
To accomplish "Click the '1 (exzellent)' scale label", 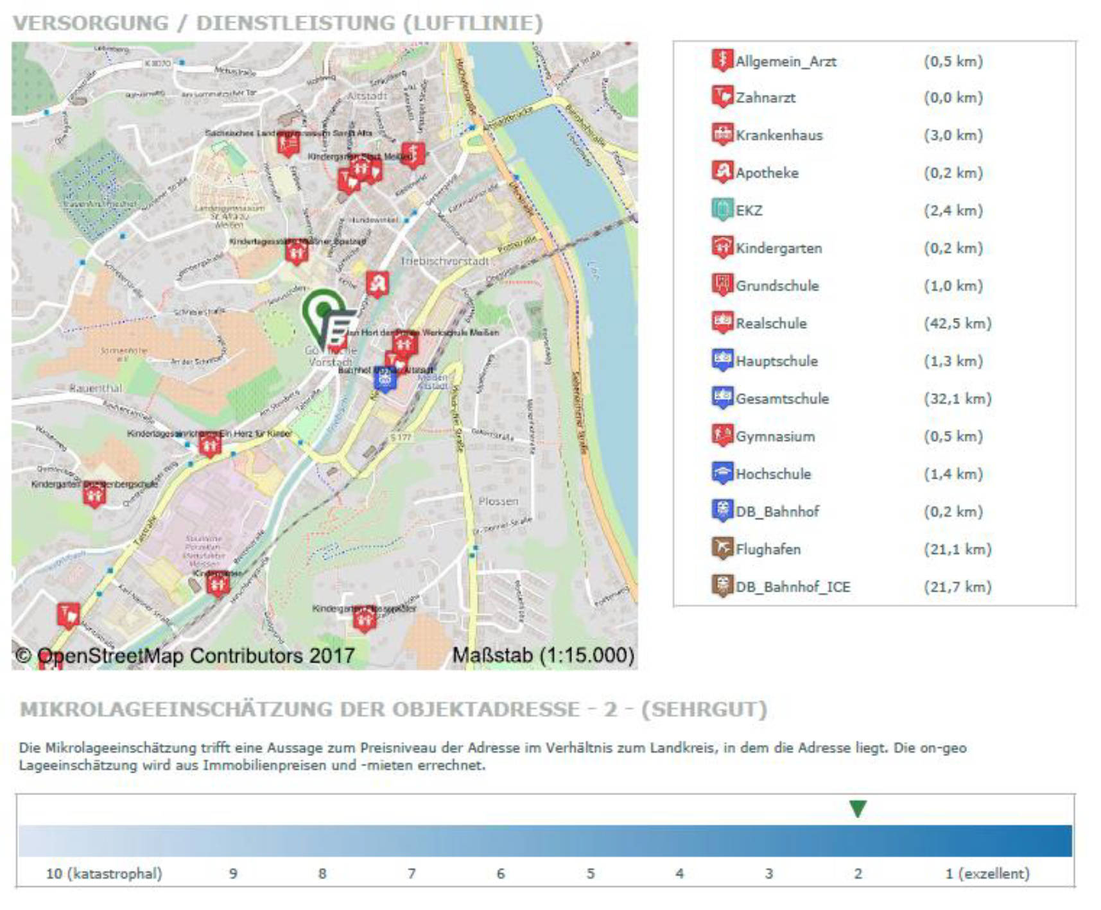I will [x=987, y=873].
